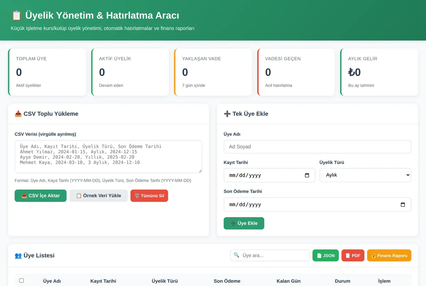Select the Aylık Gelir stat card
Image resolution: width=426 pixels, height=286 pixels.
coord(379,72)
